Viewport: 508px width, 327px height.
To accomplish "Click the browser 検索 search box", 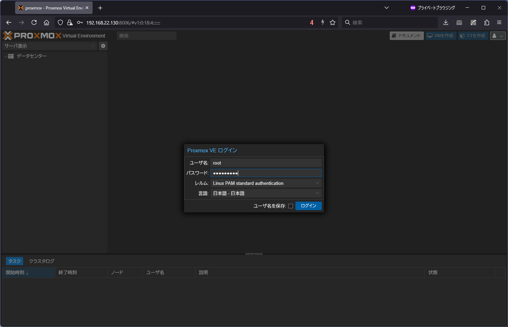I will click(x=389, y=22).
